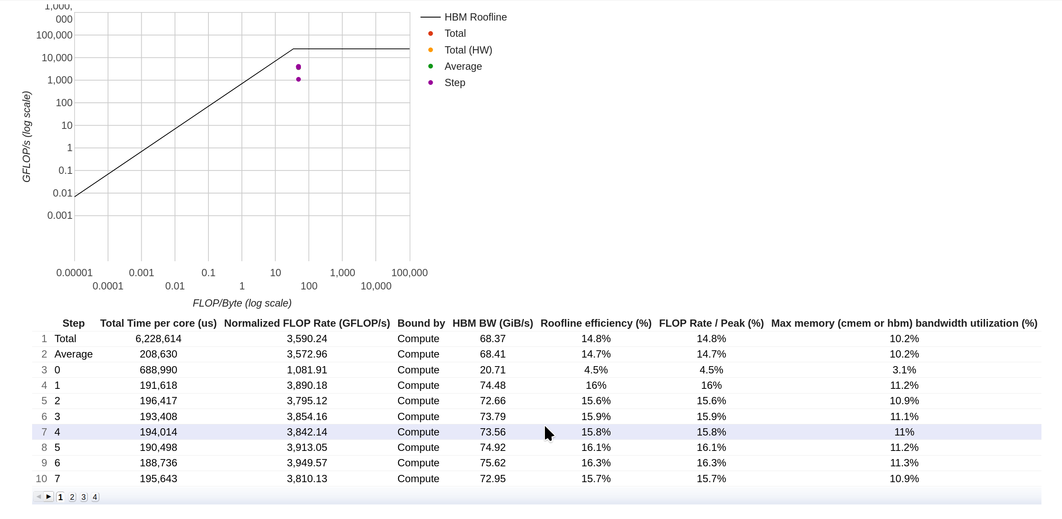Toggle the Step series via its legend label
This screenshot has height=519, width=1062.
tap(455, 82)
